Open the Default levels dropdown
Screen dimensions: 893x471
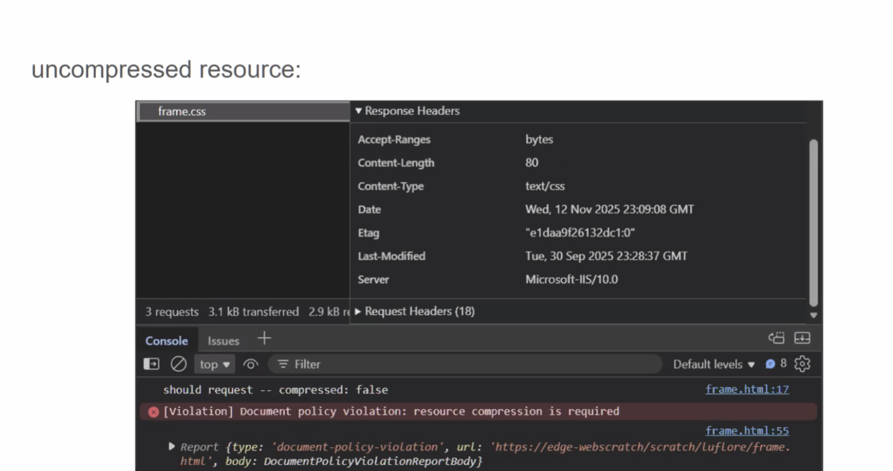[x=713, y=364]
